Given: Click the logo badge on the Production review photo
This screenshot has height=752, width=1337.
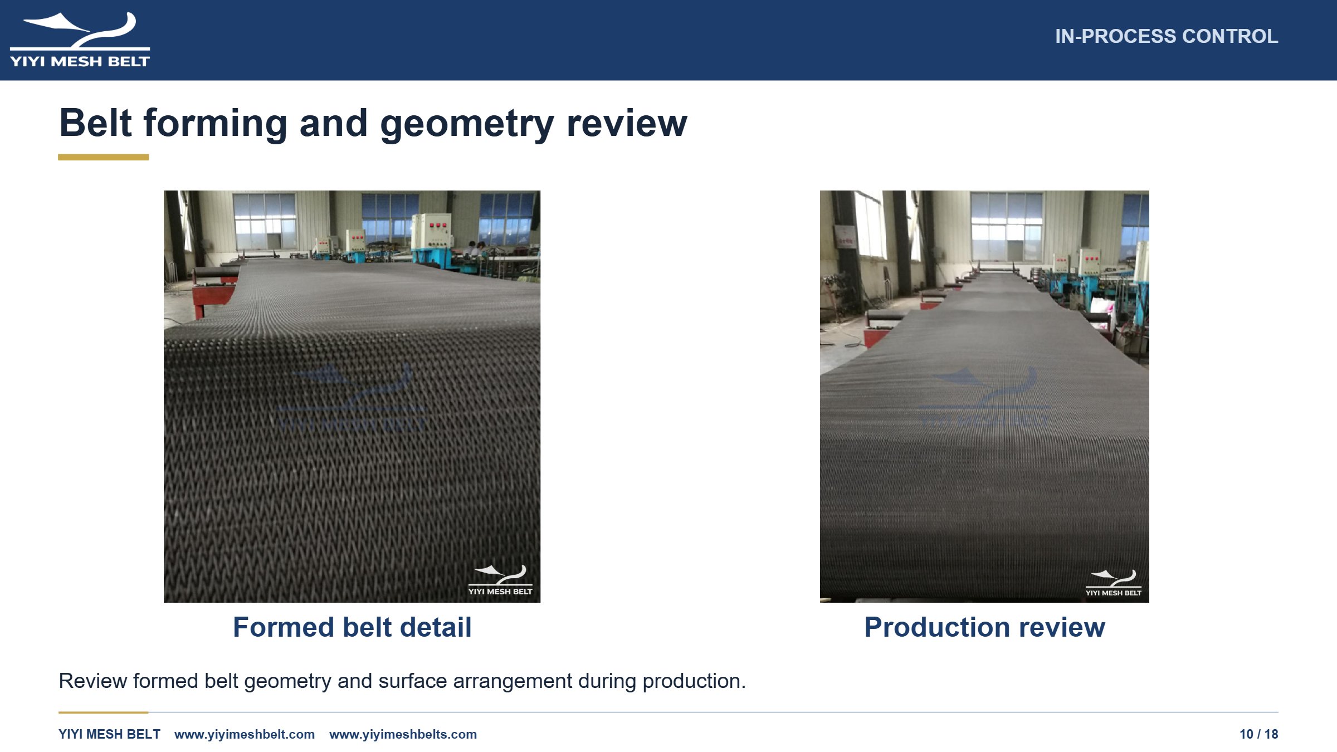Looking at the screenshot, I should (x=1113, y=583).
